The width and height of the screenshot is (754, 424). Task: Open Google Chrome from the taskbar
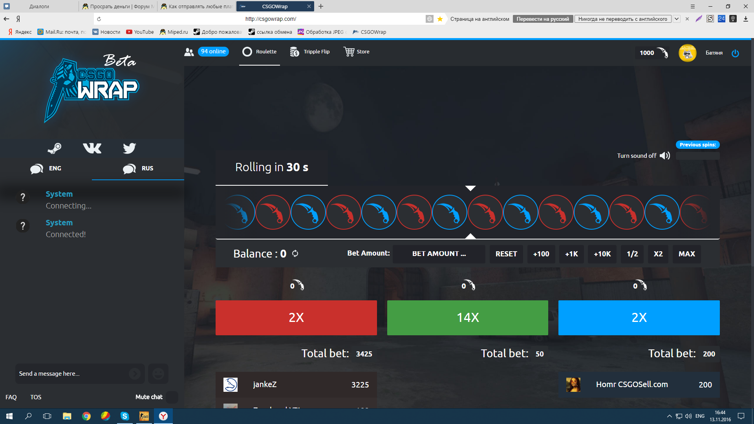coord(86,416)
